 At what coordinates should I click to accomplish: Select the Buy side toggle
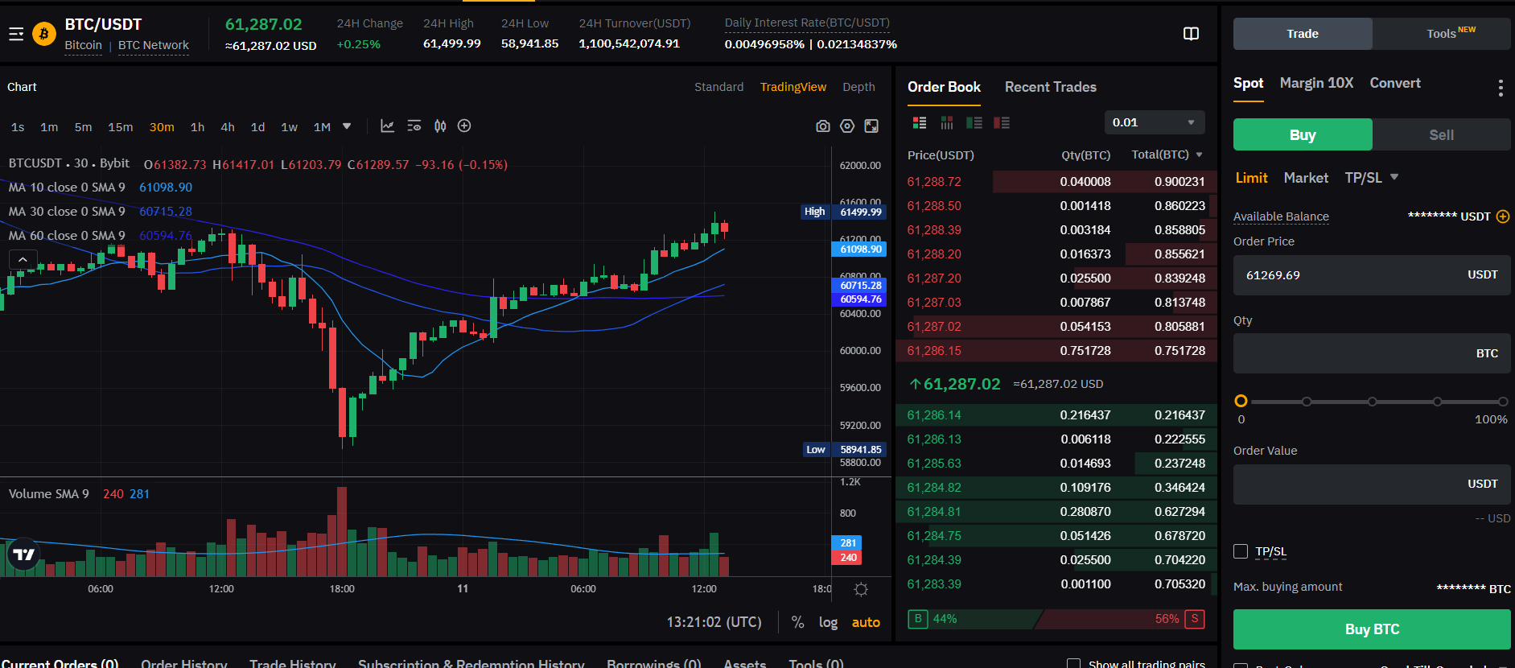click(x=1303, y=134)
